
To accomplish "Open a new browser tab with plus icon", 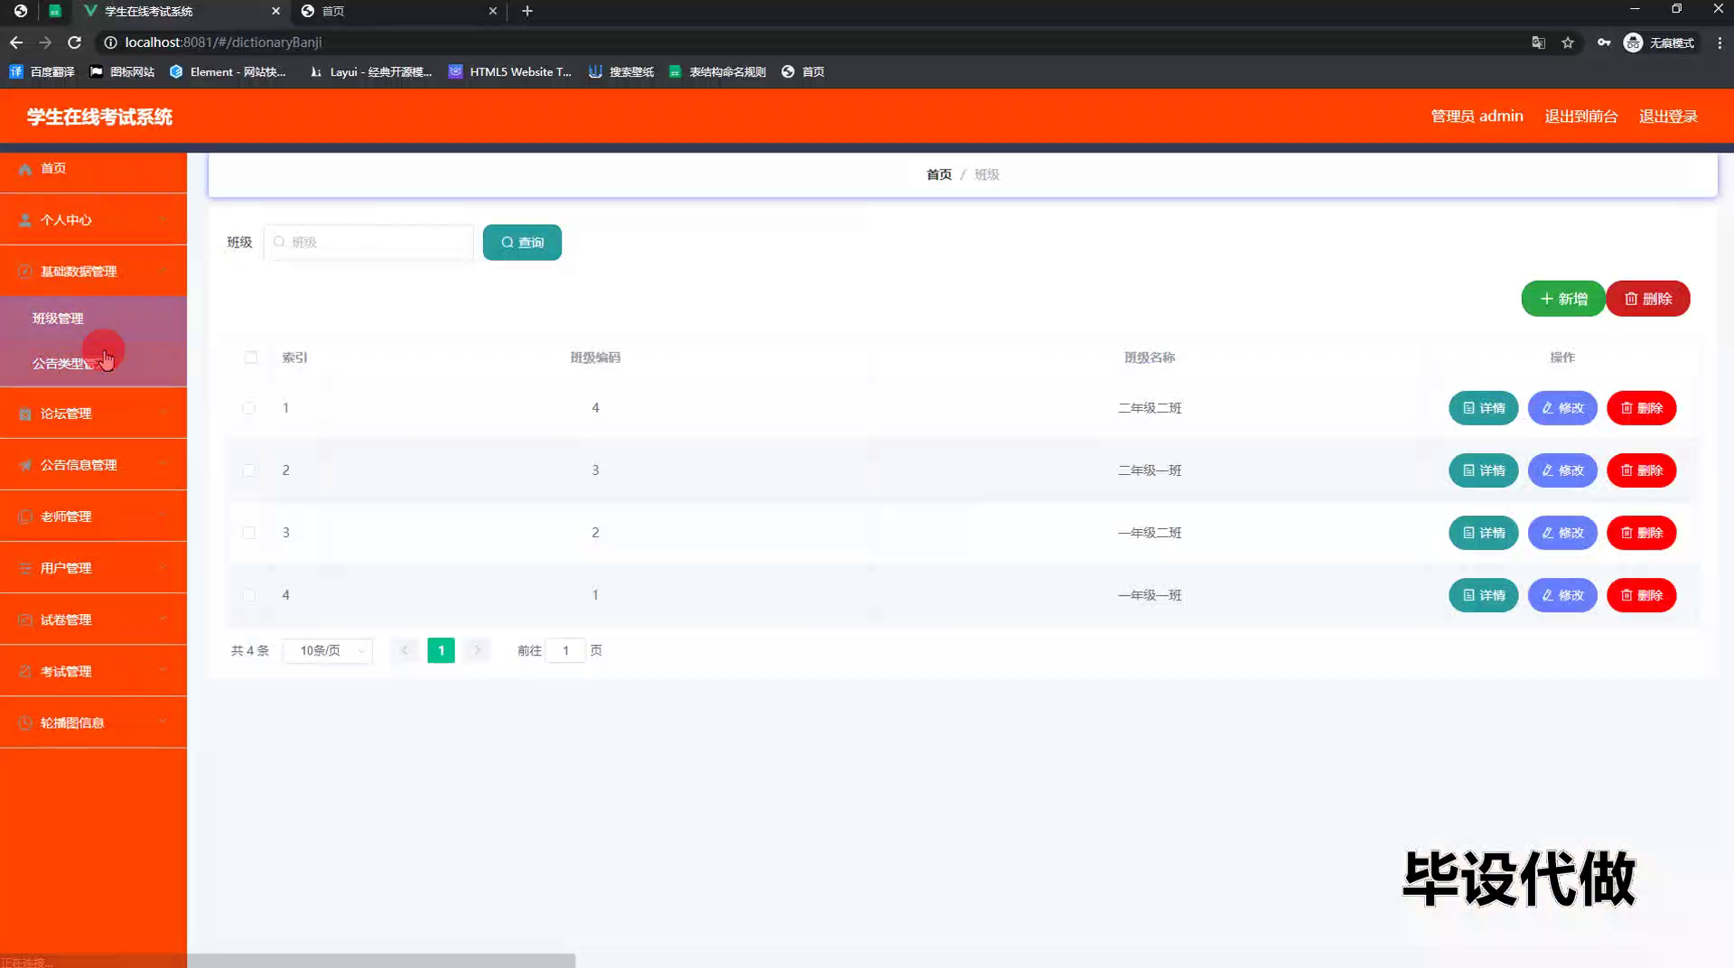I will (x=527, y=11).
